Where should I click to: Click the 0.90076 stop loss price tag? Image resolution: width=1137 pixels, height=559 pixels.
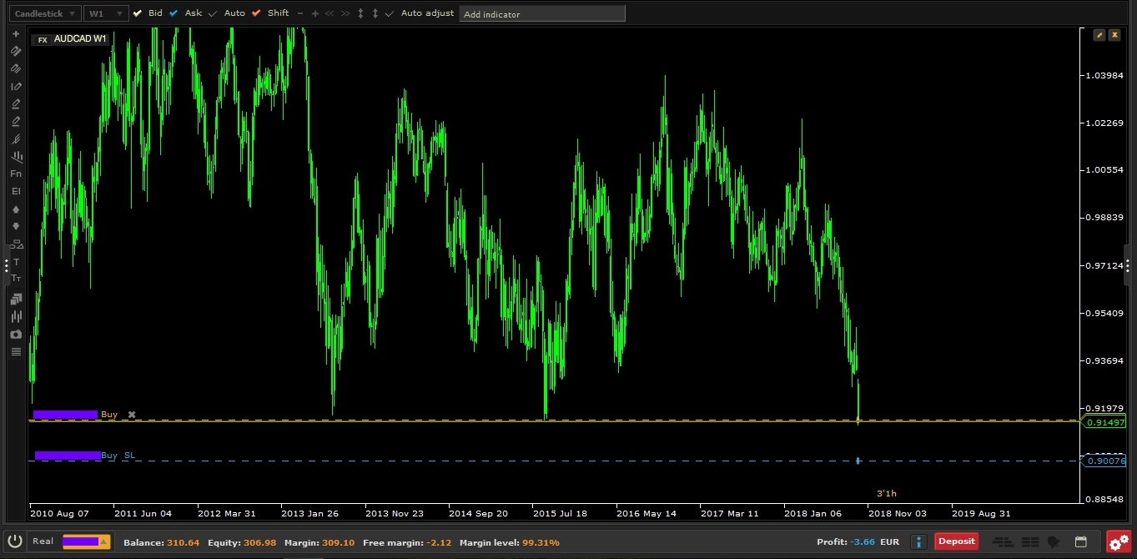[x=1105, y=461]
